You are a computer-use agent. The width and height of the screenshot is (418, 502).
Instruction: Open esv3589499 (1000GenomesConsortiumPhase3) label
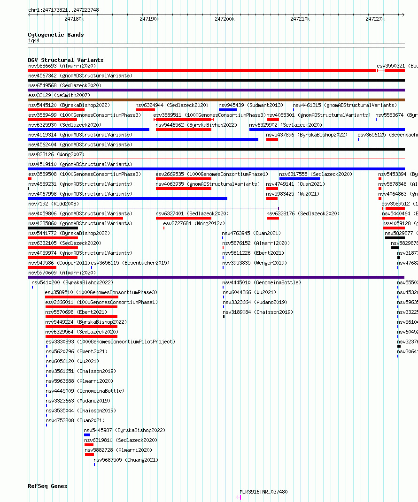[x=85, y=115]
